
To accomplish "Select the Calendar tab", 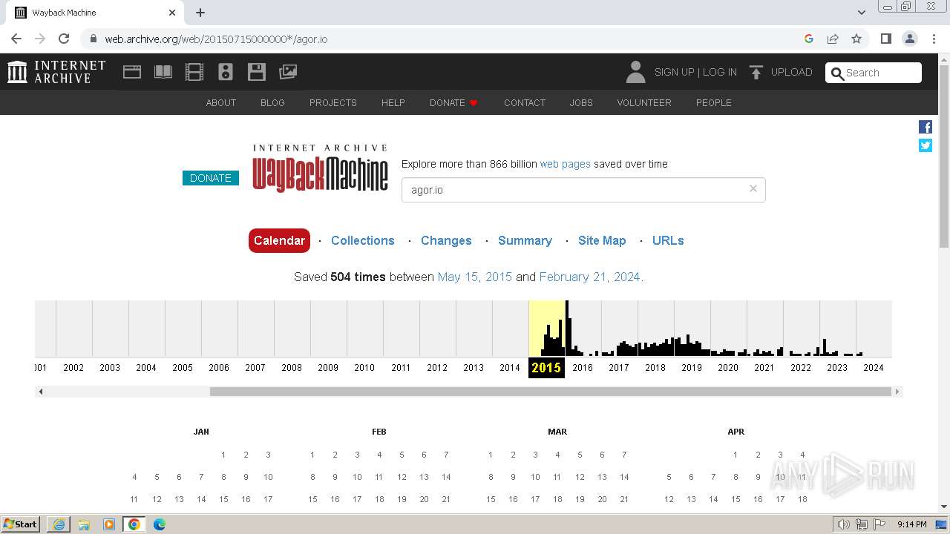I will click(x=279, y=240).
